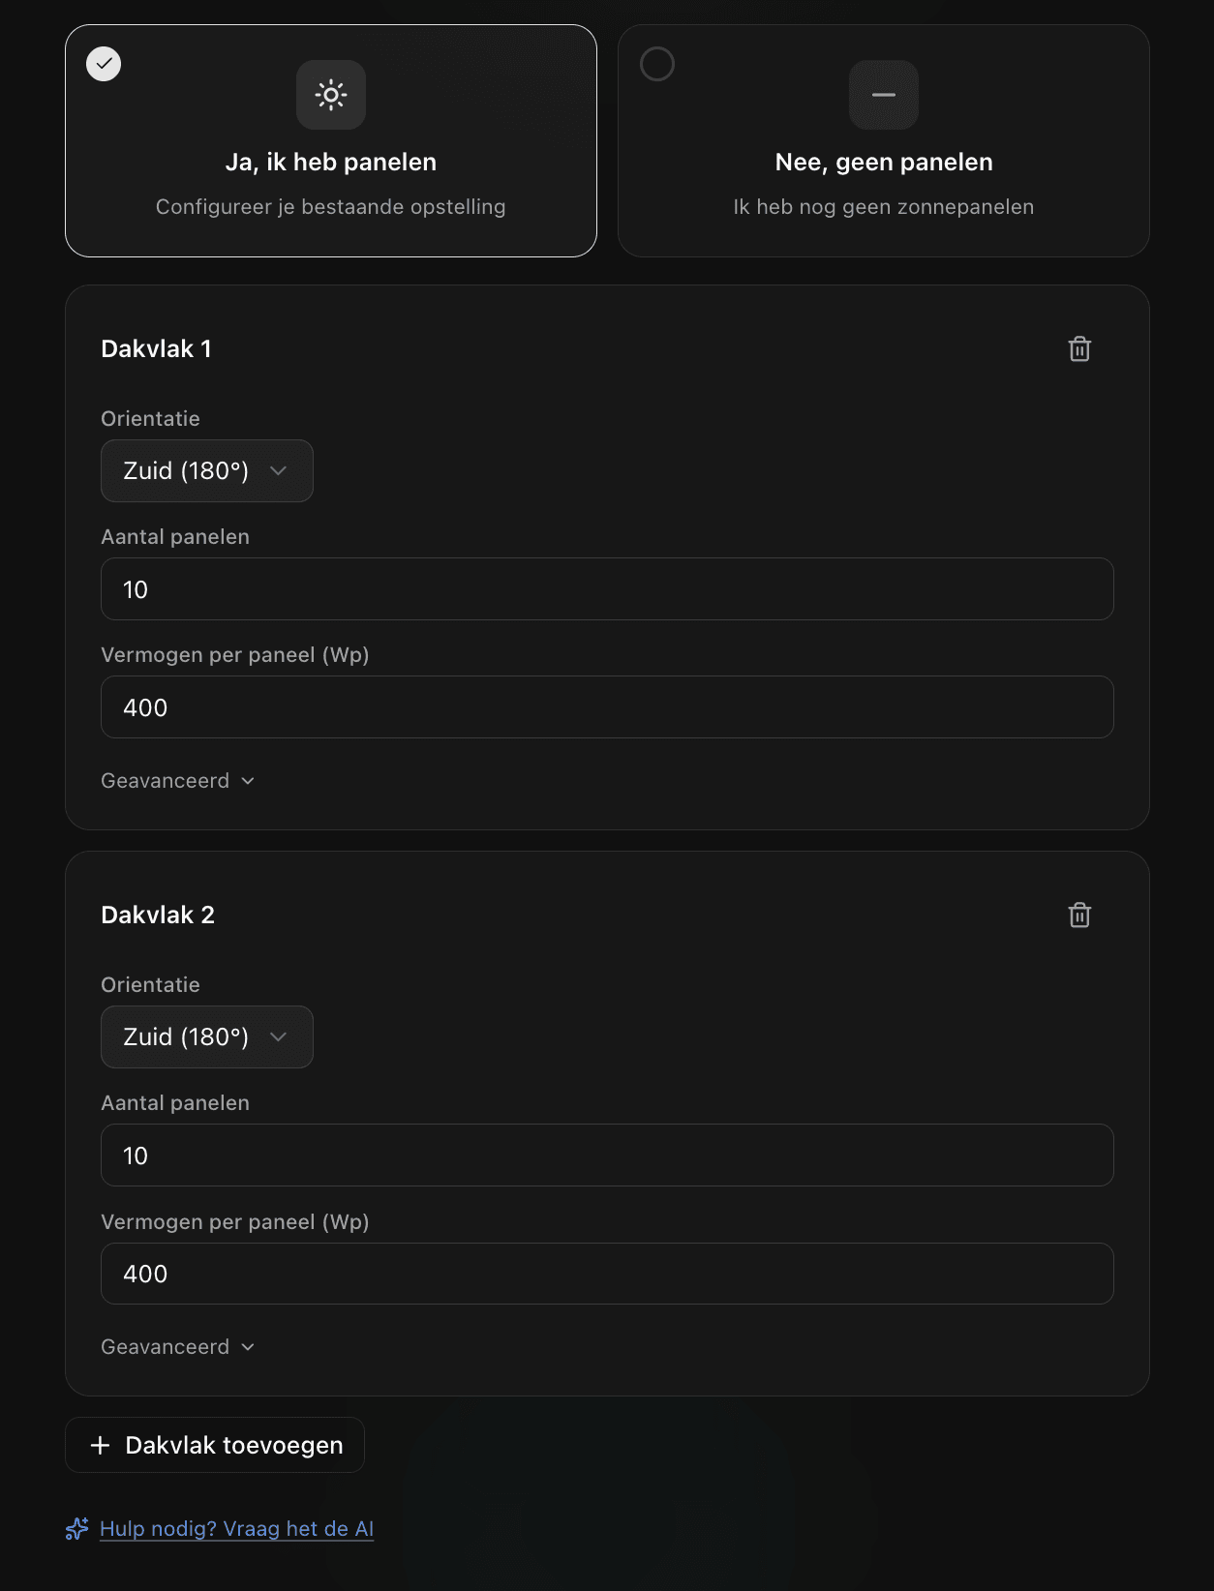
Task: Open the Orientatie dropdown of Dakvlak 1
Action: (x=206, y=471)
